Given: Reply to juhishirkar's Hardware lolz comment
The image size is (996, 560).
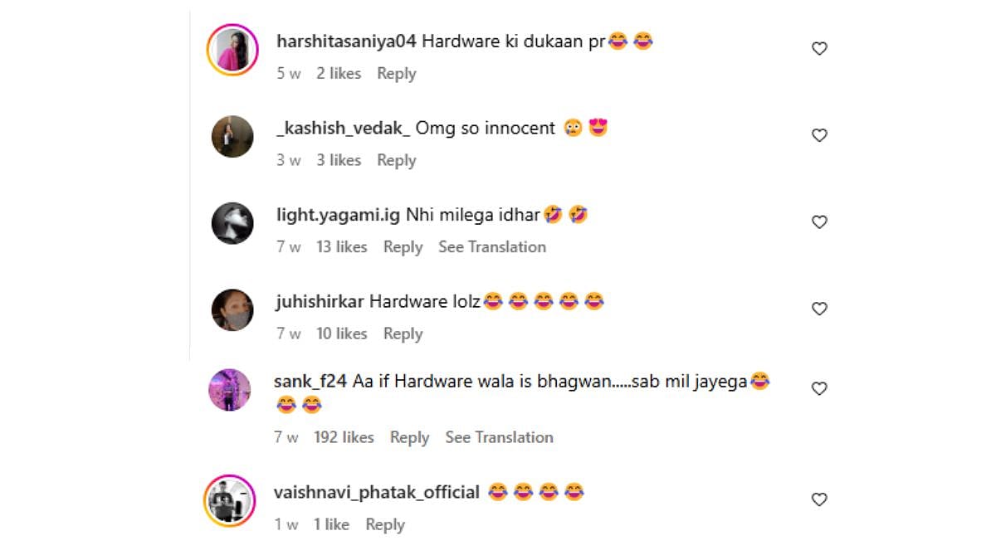Looking at the screenshot, I should (x=403, y=334).
